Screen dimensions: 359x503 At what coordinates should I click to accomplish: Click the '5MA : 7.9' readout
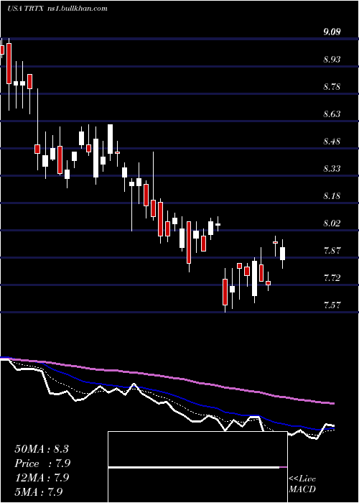(39, 492)
